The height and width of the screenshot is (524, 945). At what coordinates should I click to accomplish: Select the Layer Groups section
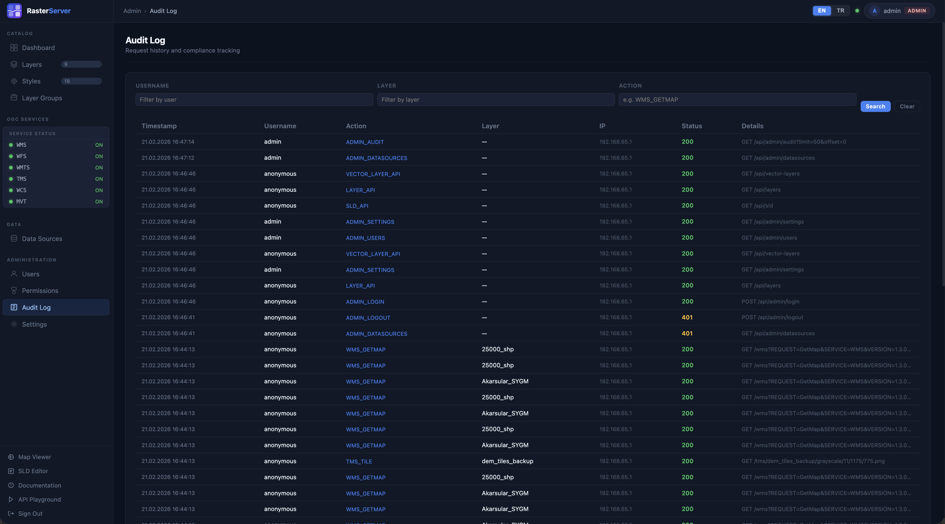[x=42, y=98]
